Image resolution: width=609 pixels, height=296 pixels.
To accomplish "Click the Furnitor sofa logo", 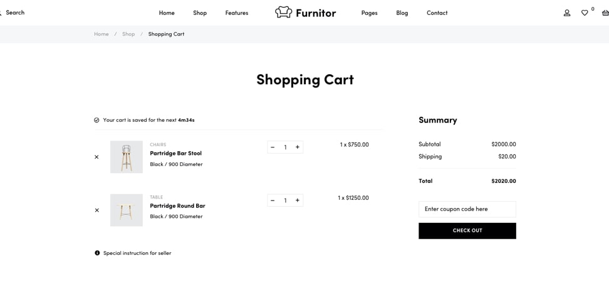I will point(284,12).
